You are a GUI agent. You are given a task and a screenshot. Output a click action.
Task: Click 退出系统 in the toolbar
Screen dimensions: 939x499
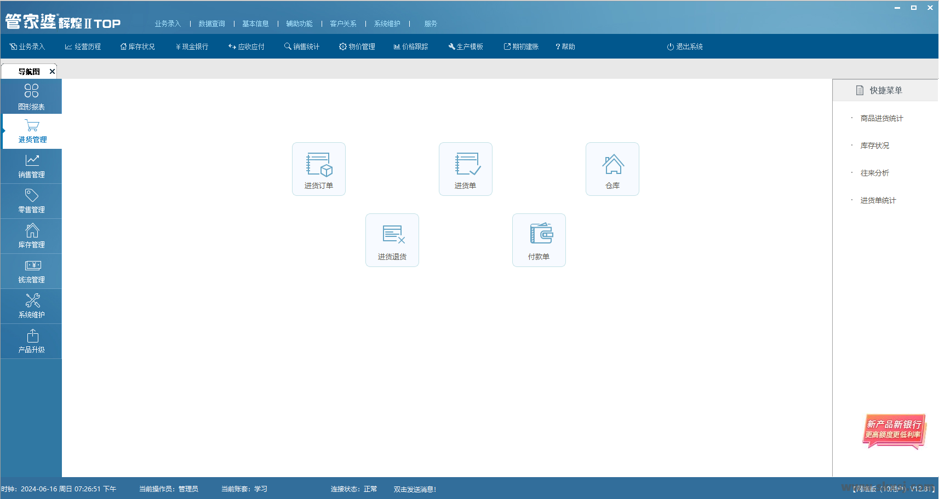click(685, 47)
